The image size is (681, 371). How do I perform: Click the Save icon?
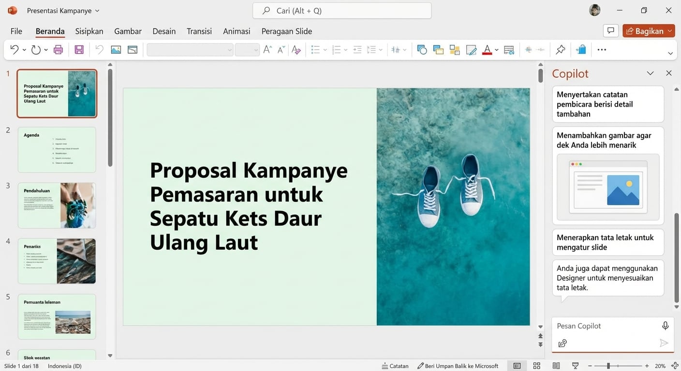[x=79, y=49]
